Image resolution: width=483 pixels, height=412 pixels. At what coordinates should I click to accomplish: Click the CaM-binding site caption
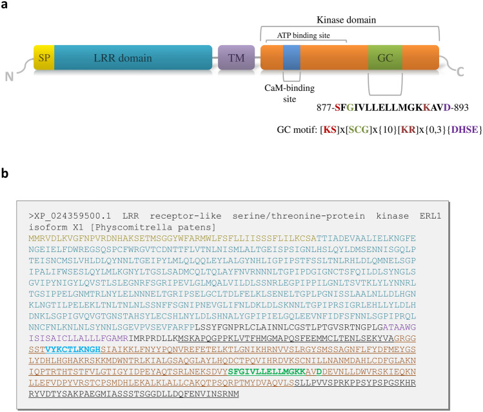tap(290, 93)
